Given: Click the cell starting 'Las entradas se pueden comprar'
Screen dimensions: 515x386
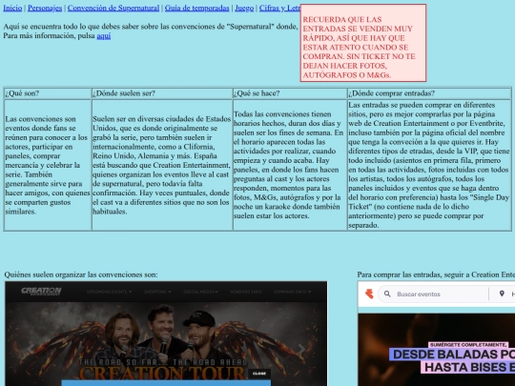Looking at the screenshot, I should point(429,165).
